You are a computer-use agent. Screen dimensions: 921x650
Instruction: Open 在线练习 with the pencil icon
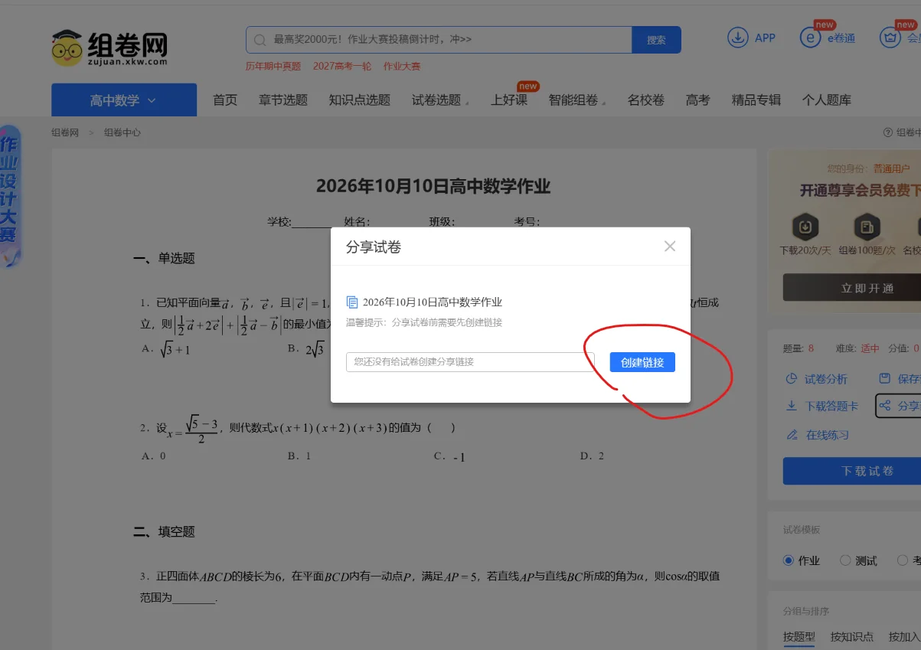click(x=818, y=435)
